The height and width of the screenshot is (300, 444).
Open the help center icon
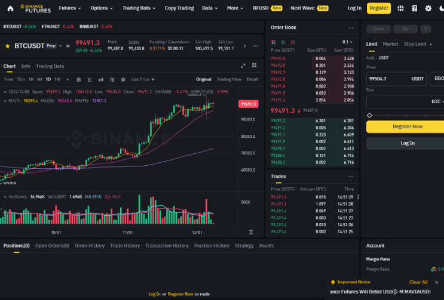[414, 8]
